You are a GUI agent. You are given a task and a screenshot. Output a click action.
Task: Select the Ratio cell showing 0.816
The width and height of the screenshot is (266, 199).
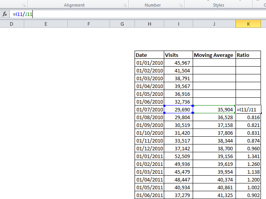coord(248,117)
